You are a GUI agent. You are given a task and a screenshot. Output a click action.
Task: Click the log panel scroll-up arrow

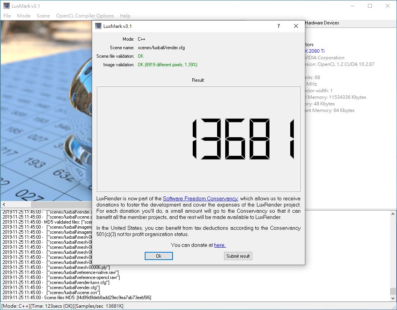coord(393,214)
